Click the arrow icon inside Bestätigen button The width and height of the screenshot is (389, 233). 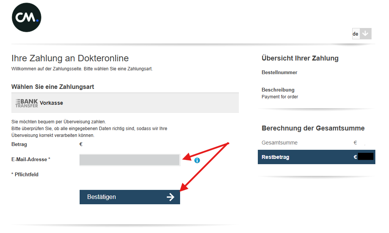click(x=171, y=197)
